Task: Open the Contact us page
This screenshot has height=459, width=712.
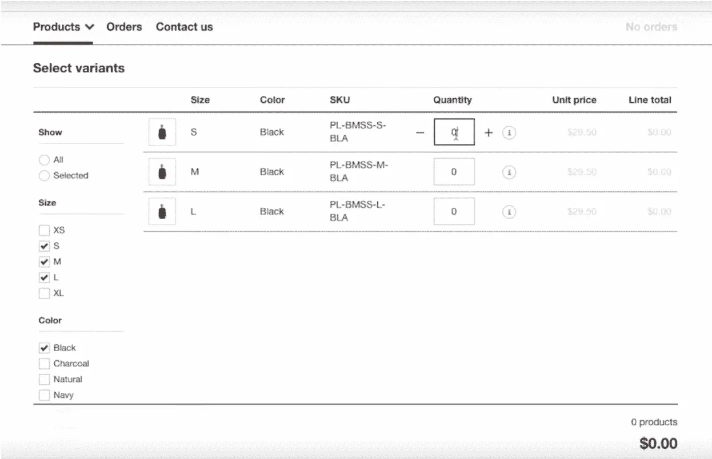Action: tap(184, 27)
